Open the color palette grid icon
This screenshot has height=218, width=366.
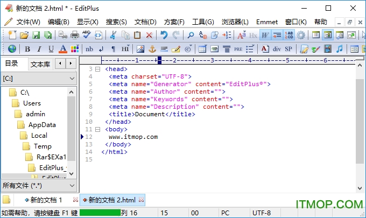coord(75,49)
